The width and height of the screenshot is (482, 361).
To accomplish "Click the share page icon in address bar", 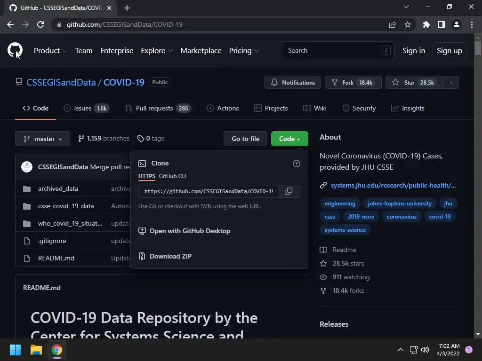I will pyautogui.click(x=392, y=24).
